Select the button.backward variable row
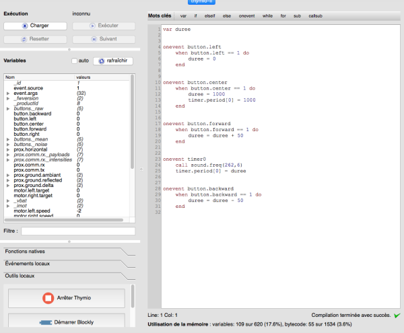Viewport: 404px width, 333px height. (x=67, y=114)
